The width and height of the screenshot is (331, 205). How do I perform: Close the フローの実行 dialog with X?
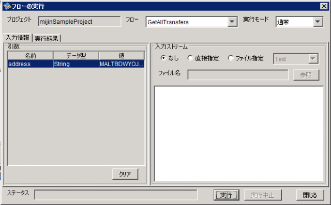[324, 6]
